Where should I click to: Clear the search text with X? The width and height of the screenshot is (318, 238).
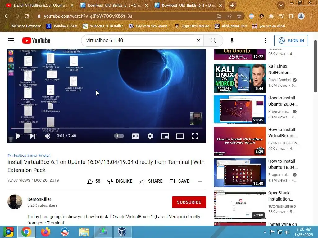pos(198,41)
